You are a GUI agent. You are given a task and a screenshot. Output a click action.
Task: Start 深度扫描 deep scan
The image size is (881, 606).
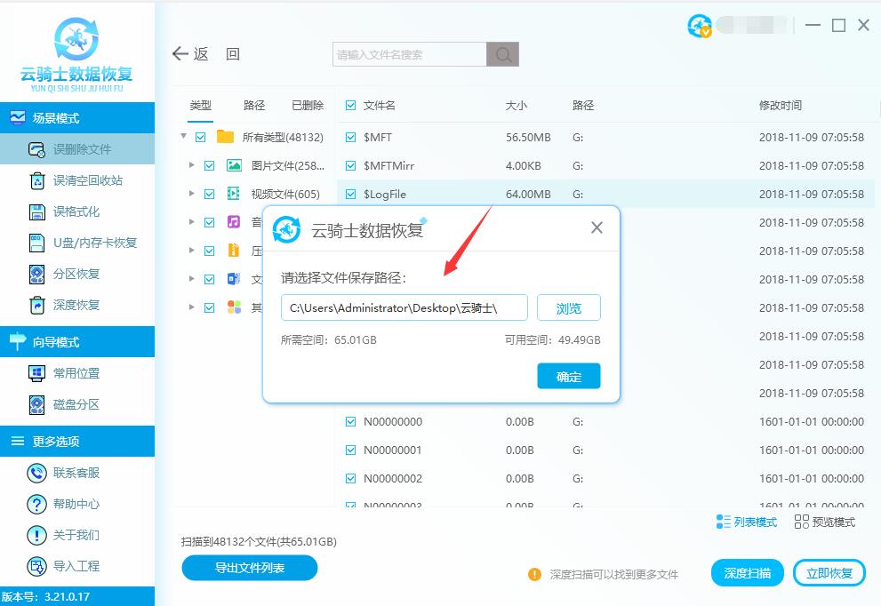[748, 573]
